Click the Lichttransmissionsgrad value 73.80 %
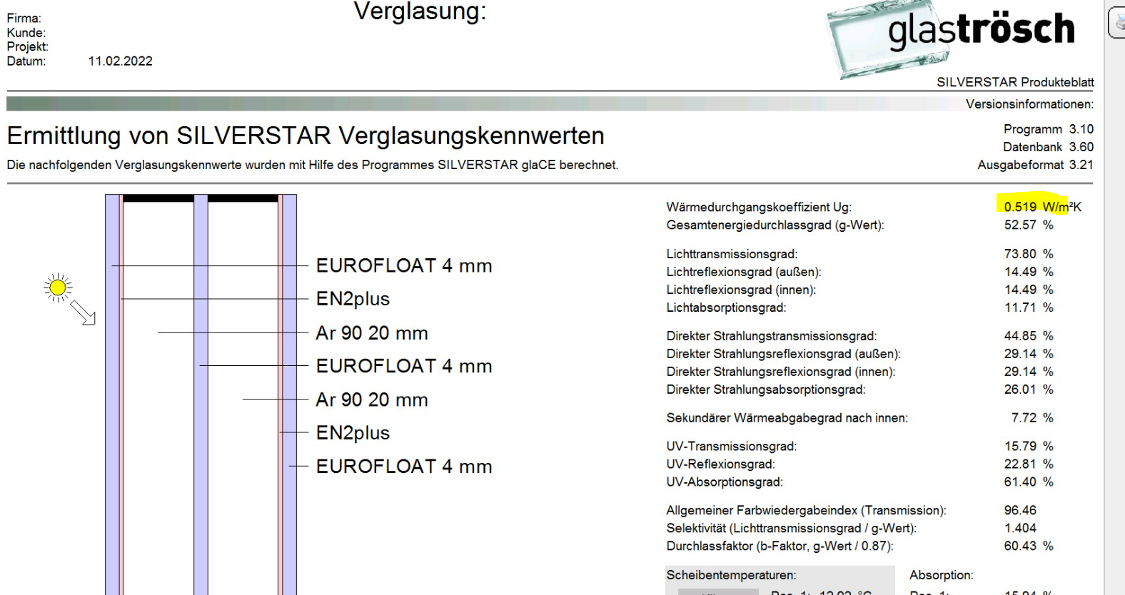Screen dimensions: 1125x595 pyautogui.click(x=1029, y=254)
